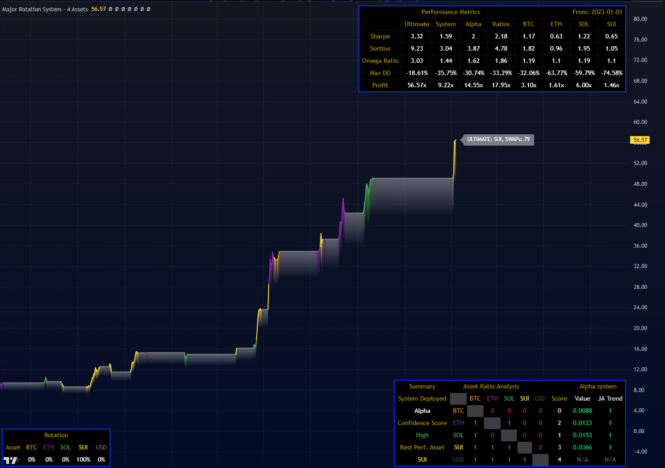Click the TradingView logo watermark

click(x=10, y=459)
